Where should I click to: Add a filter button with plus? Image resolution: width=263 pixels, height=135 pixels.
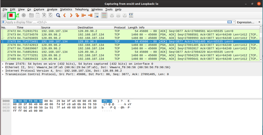pyautogui.click(x=259, y=22)
